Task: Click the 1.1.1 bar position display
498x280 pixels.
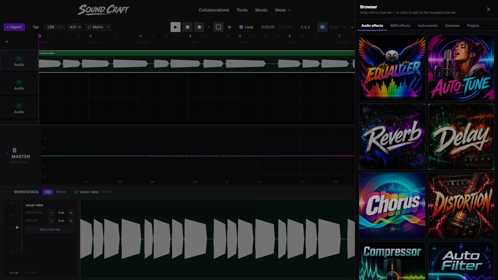Action: click(x=305, y=27)
